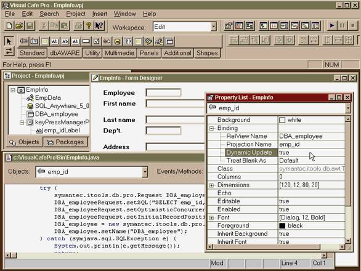Select SQL_Anywhere_5_0 in project tree
Viewport: 361px width, 271px height.
(x=58, y=106)
